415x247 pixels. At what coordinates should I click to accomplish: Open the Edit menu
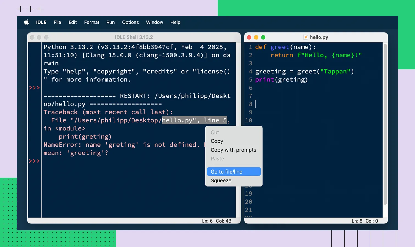tap(73, 22)
